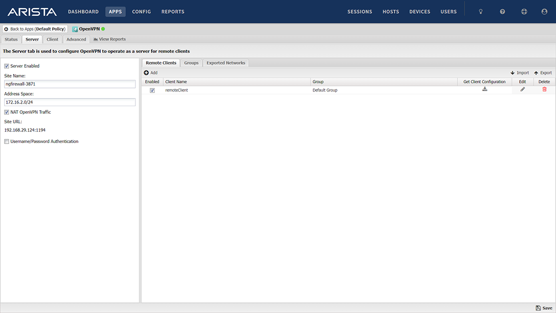Open the lightbulb suggestions icon

tap(481, 12)
